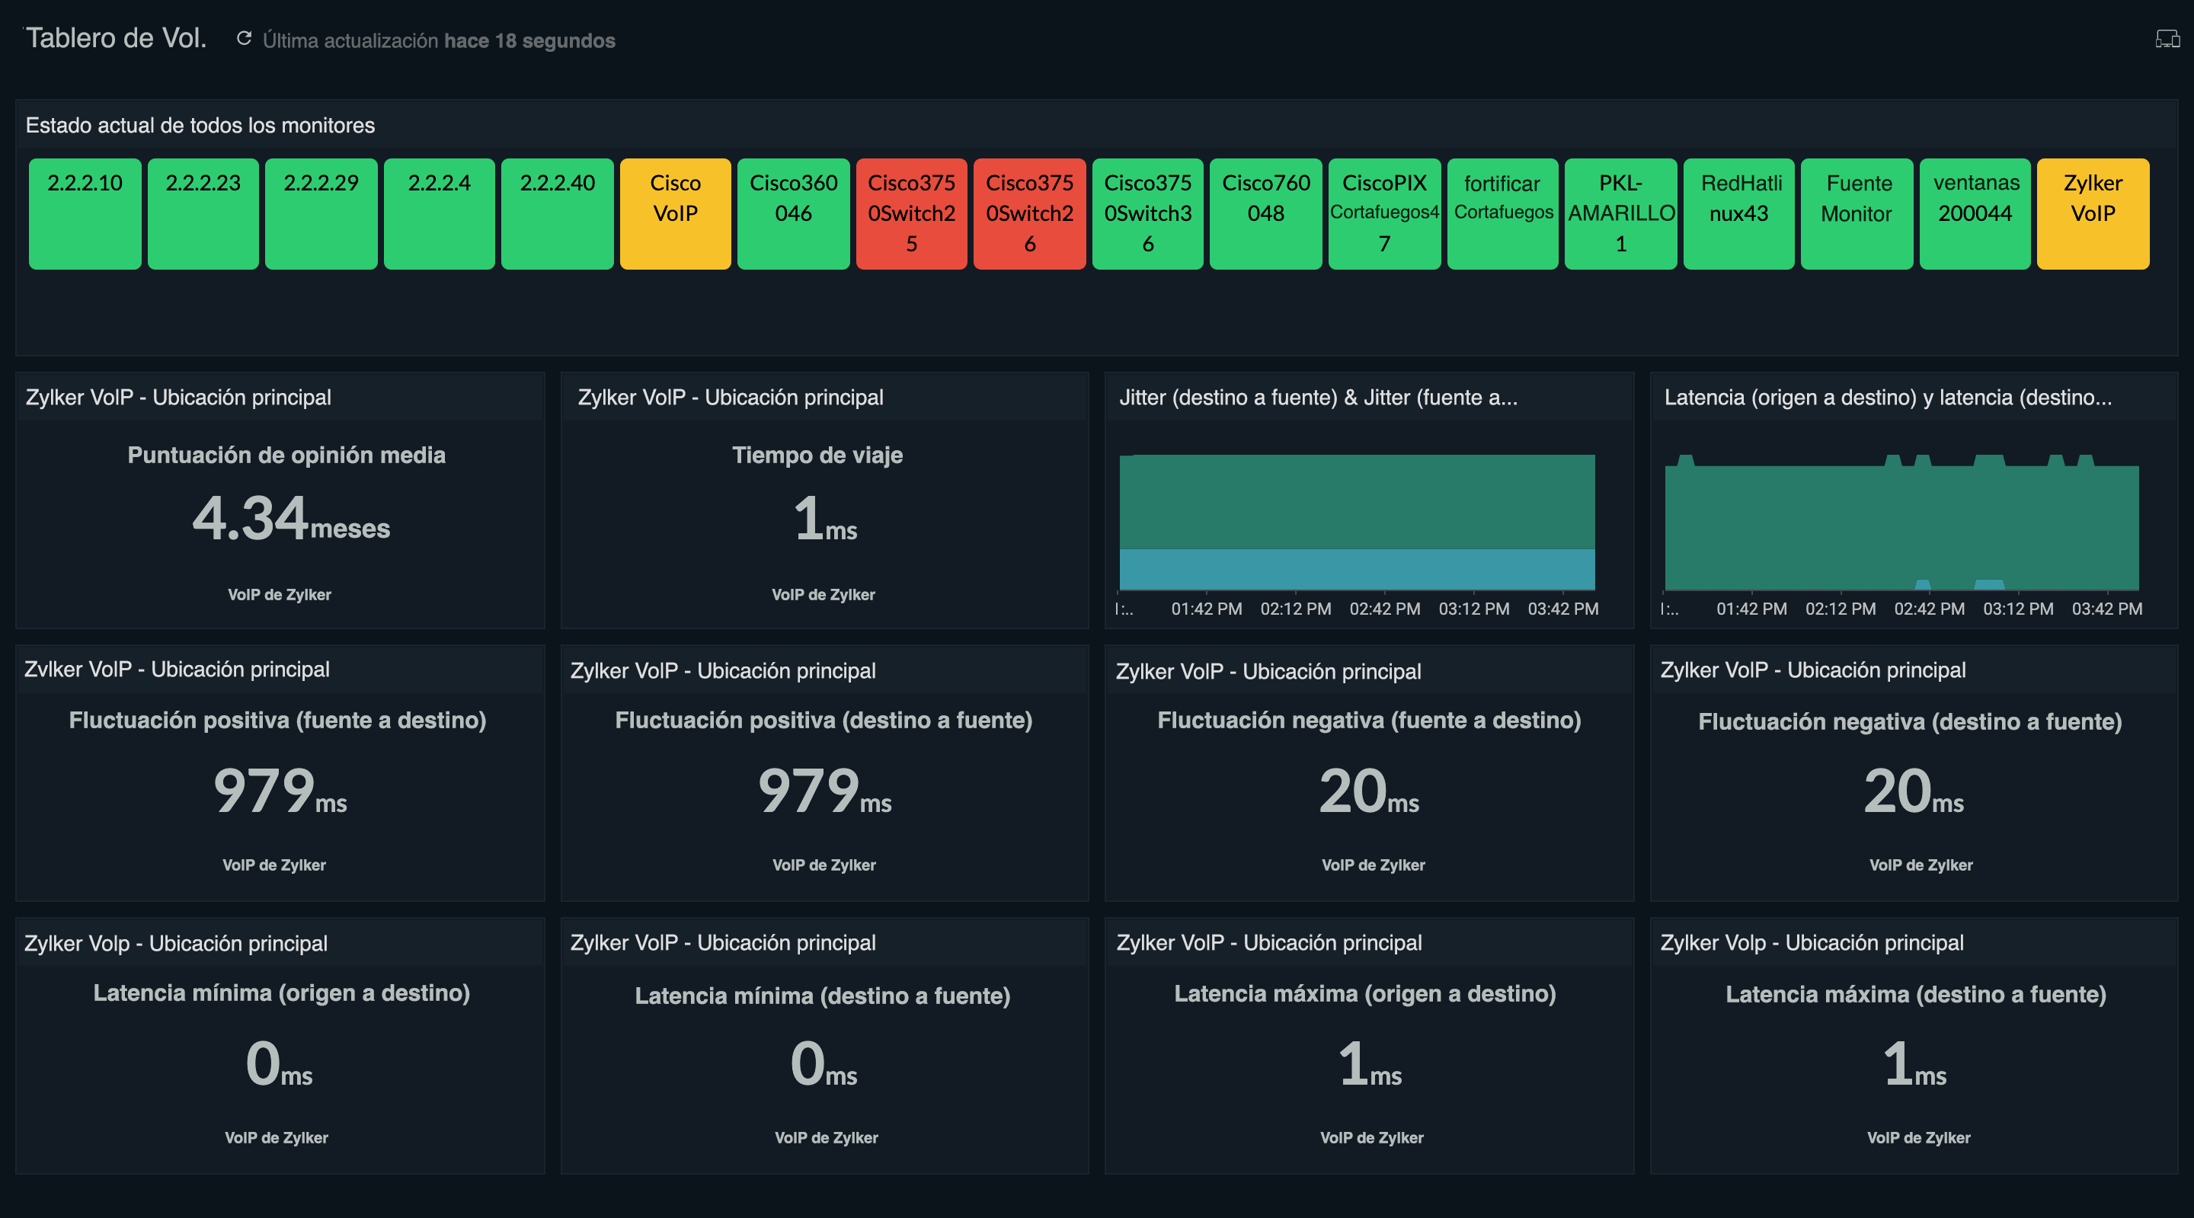This screenshot has height=1218, width=2194.
Task: Open the fortificar Cortafuegos monitor
Action: click(1501, 213)
